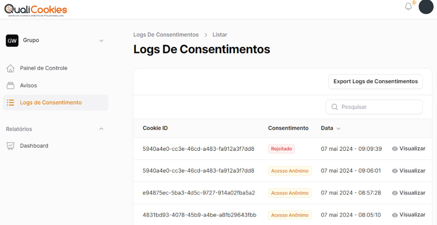The image size is (437, 225).
Task: Click the Painel de Controle home icon
Action: [11, 68]
